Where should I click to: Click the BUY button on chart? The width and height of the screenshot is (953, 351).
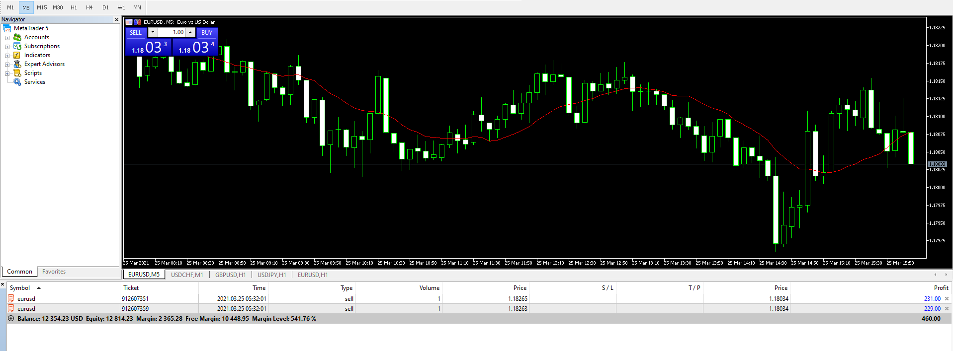(x=207, y=33)
